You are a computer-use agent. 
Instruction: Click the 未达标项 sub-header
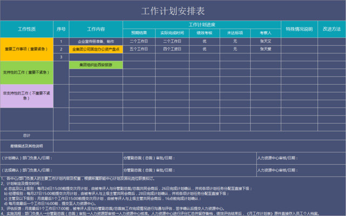click(235, 33)
